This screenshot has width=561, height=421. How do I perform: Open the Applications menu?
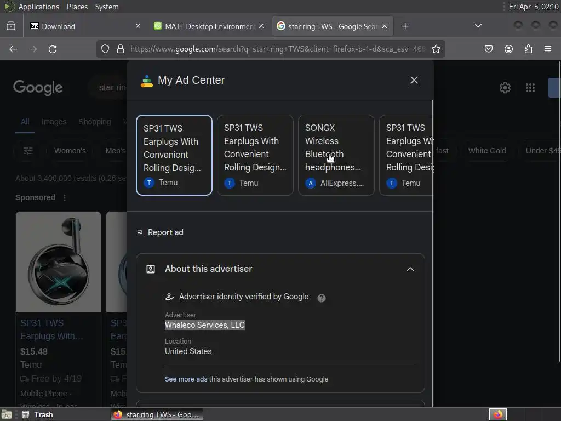tap(39, 7)
